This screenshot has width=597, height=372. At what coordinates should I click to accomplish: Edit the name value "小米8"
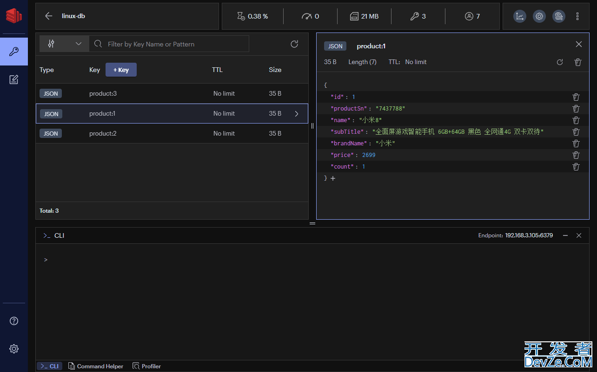tap(370, 120)
